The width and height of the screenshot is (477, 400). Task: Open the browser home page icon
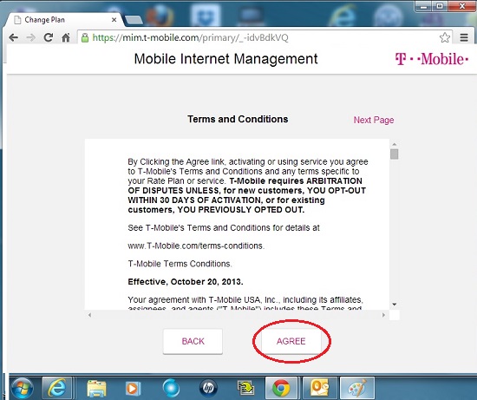[x=66, y=38]
